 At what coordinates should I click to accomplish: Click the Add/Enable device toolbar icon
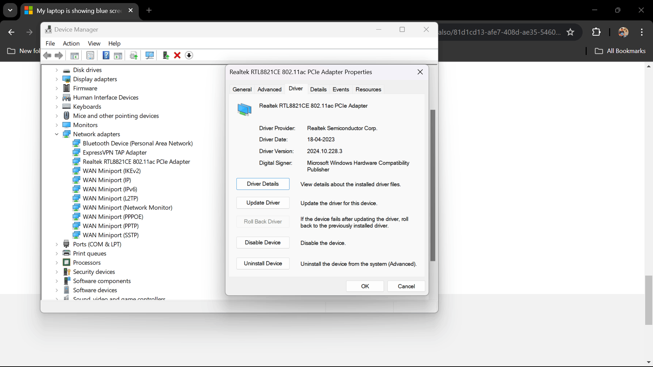(x=166, y=55)
